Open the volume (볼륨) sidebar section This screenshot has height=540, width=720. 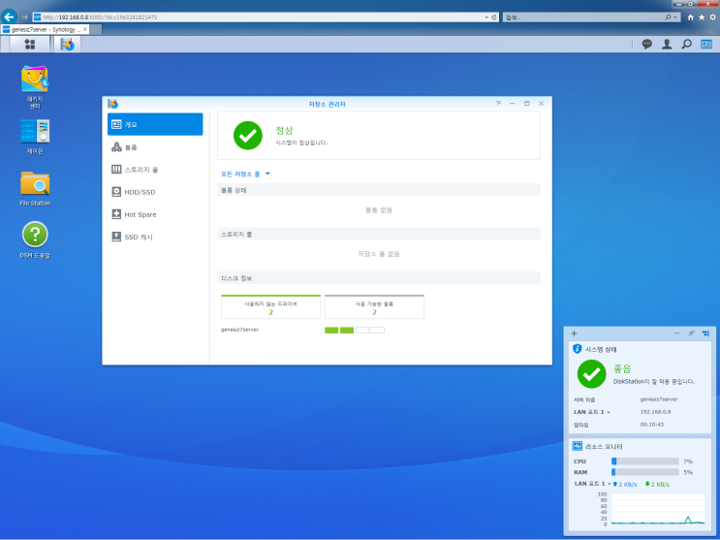pyautogui.click(x=155, y=147)
